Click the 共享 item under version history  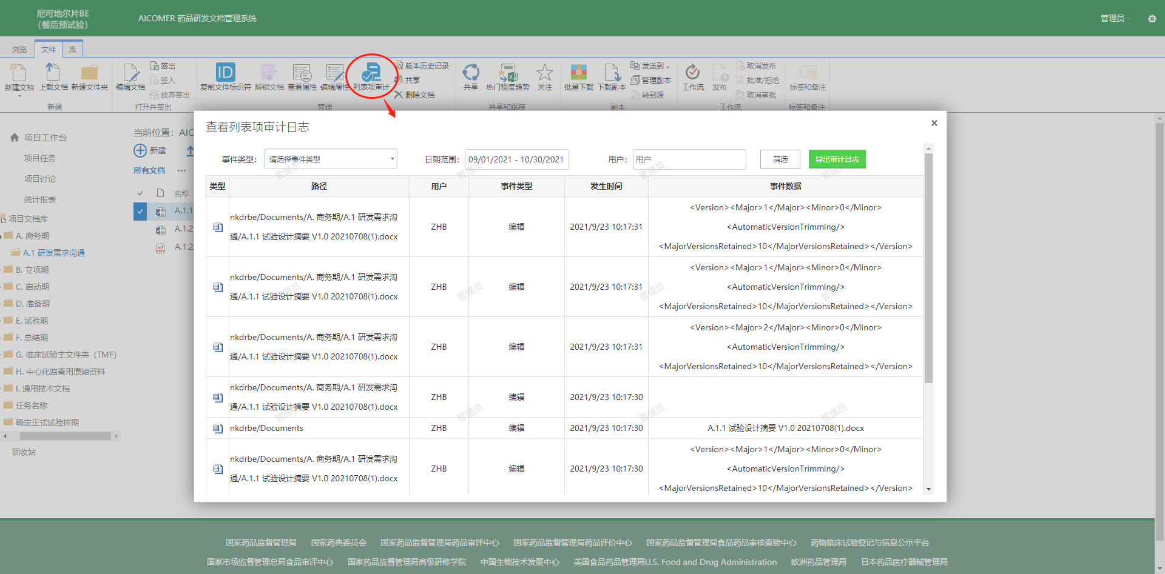[407, 80]
